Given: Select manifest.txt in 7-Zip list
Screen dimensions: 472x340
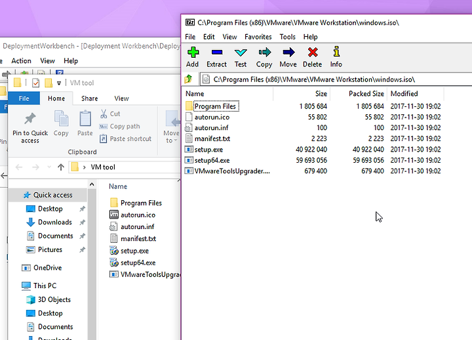Looking at the screenshot, I should point(212,138).
